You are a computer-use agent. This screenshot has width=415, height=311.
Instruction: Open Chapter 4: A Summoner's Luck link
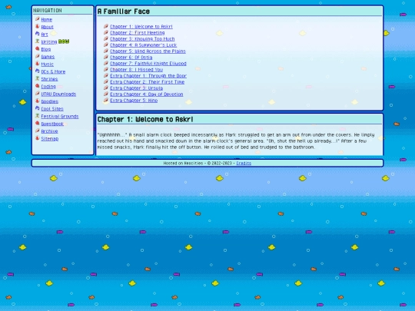pyautogui.click(x=144, y=45)
